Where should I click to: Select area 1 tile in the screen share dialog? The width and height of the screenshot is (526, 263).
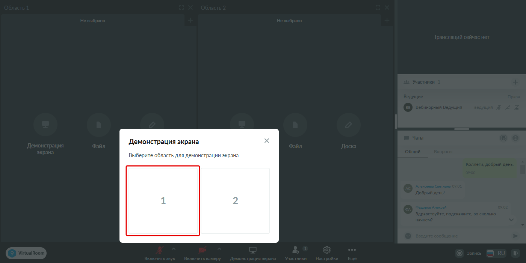(x=163, y=201)
